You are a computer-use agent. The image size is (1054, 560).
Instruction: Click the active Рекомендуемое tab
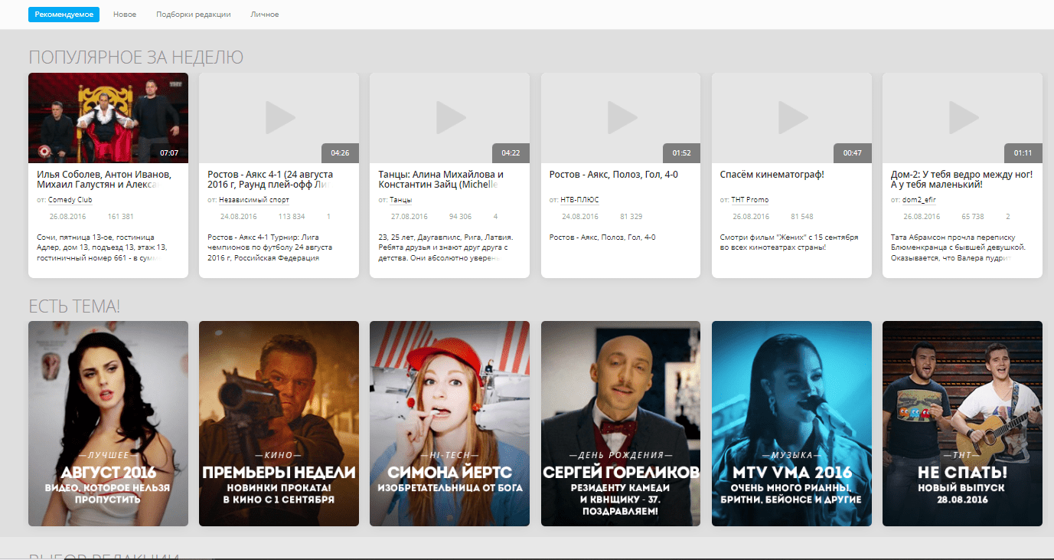click(64, 15)
